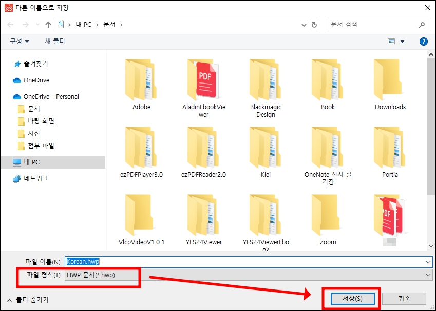Open the 구성 menu

tap(19, 42)
